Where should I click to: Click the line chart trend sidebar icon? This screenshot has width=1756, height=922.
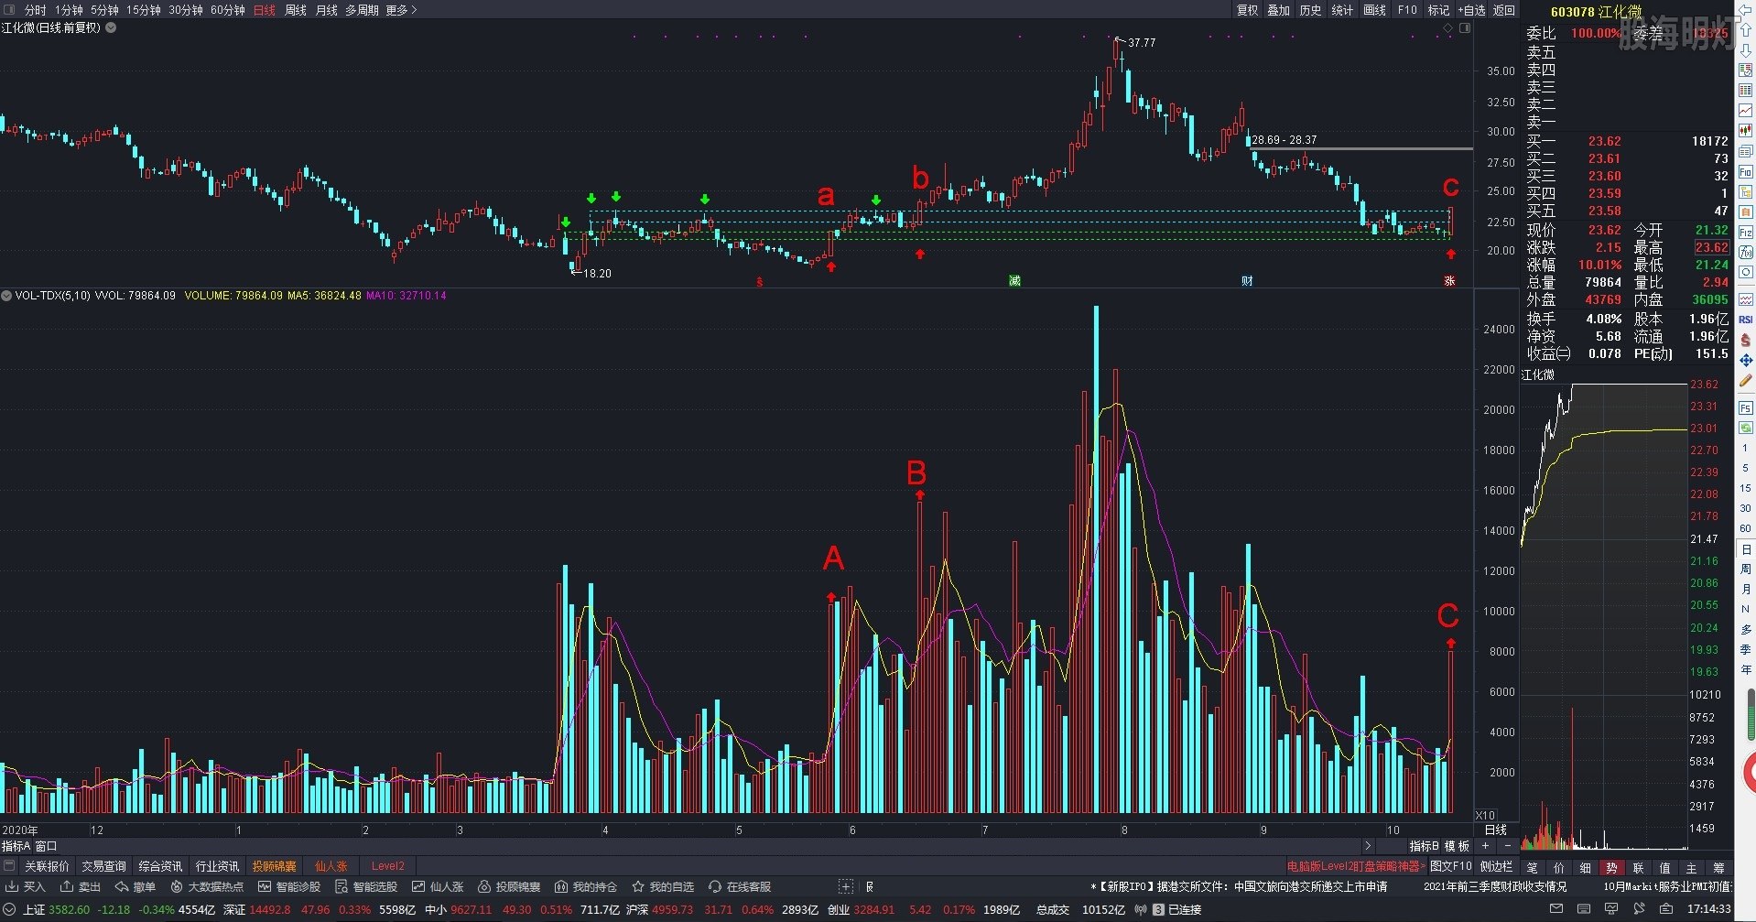click(1745, 111)
